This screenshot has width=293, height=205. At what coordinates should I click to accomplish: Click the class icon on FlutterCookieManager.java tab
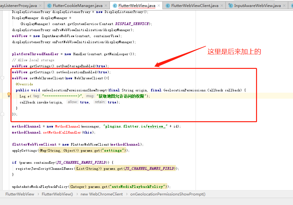click(49, 6)
